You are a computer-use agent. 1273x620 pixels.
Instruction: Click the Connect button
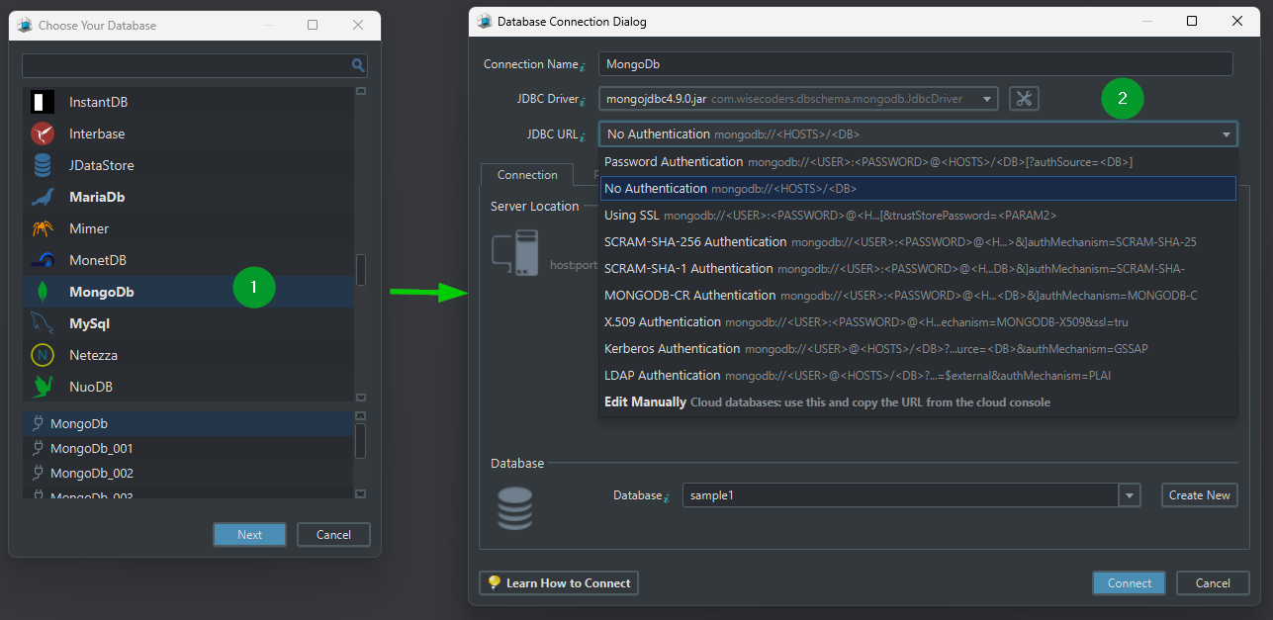1129,583
